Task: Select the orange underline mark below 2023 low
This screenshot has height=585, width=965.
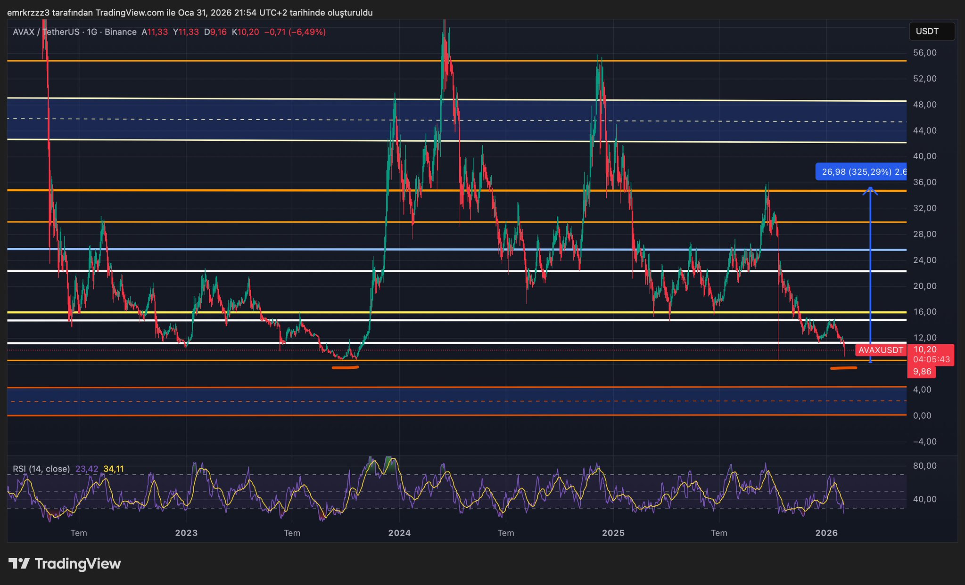Action: [x=345, y=367]
